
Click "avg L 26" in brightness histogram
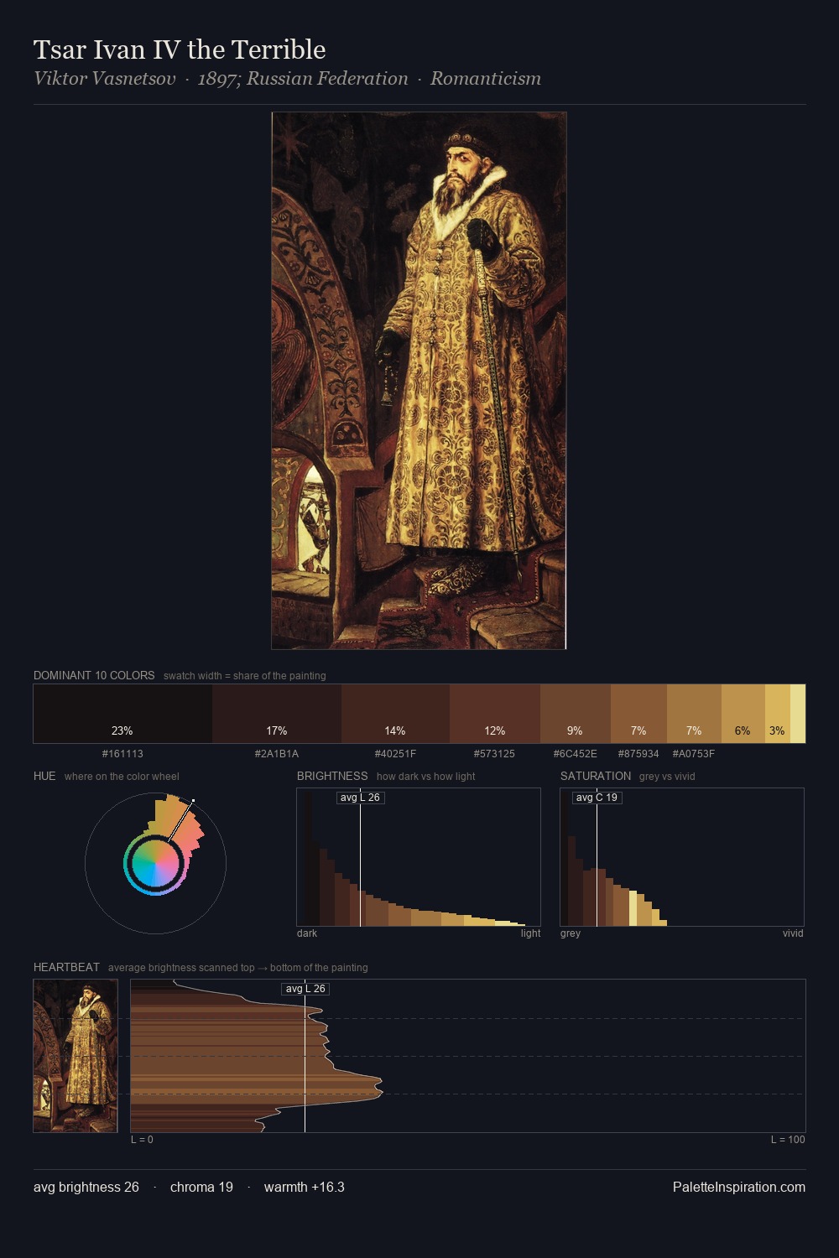360,798
